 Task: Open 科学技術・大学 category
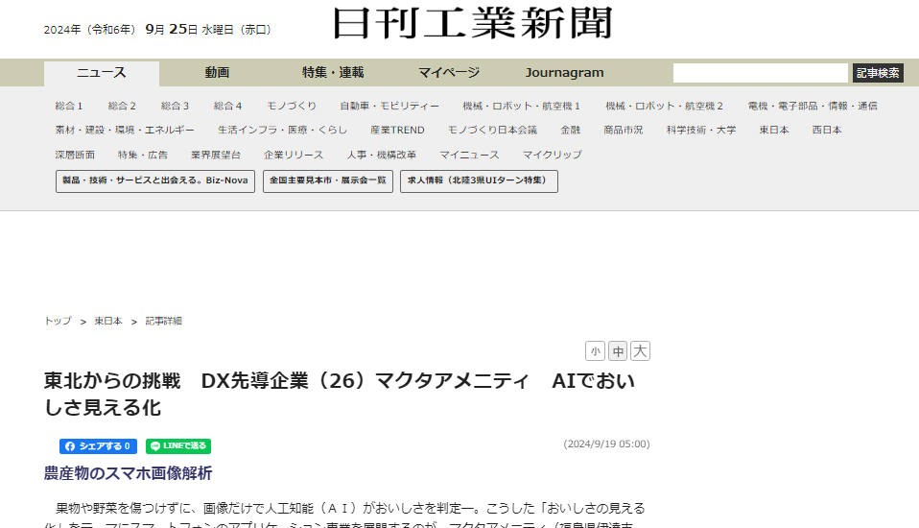point(701,131)
